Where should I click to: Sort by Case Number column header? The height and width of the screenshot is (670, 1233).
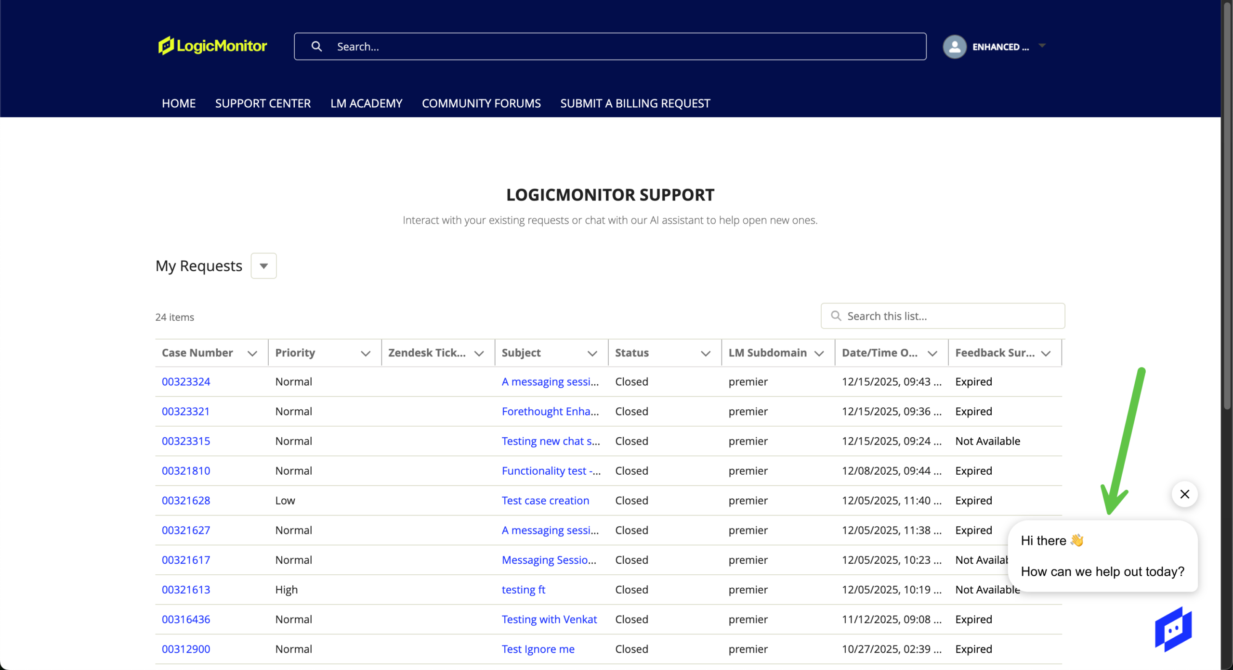[197, 353]
